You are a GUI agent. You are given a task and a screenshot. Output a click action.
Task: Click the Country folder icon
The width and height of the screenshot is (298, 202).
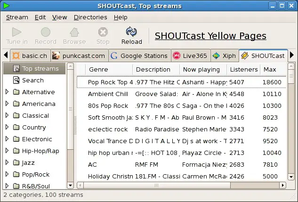coord(16,128)
